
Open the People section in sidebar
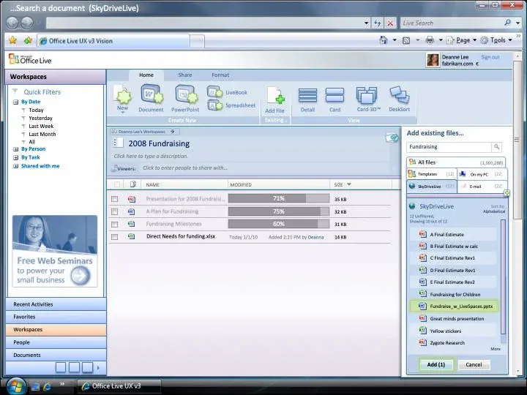56,342
